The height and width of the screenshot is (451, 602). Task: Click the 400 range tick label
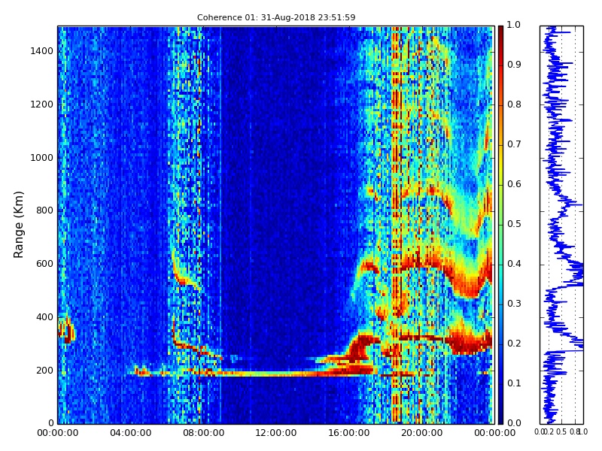point(45,317)
